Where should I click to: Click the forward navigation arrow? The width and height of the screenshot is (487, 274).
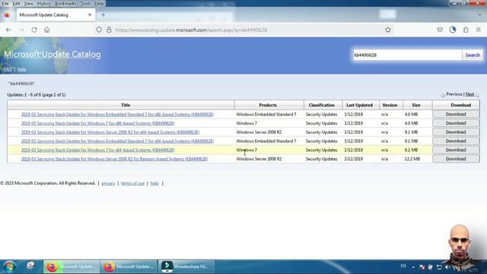point(21,30)
